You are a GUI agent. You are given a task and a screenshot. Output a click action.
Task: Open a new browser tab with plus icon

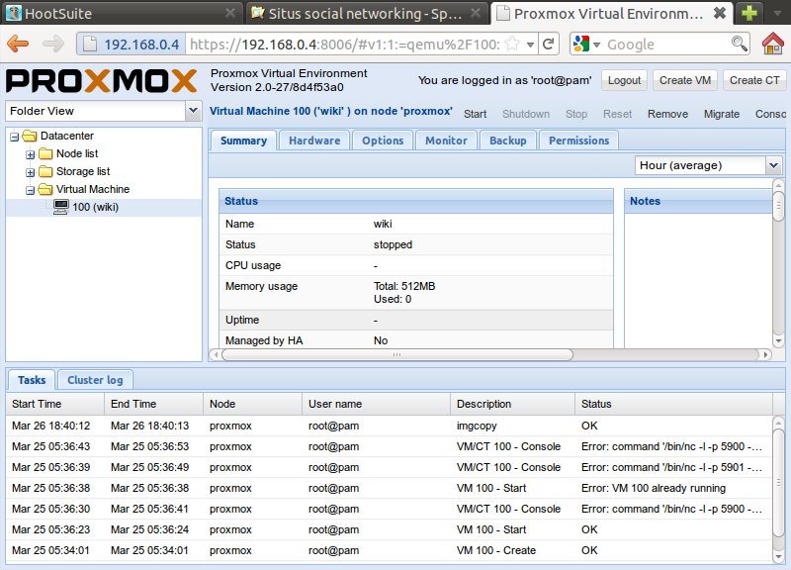[x=751, y=13]
